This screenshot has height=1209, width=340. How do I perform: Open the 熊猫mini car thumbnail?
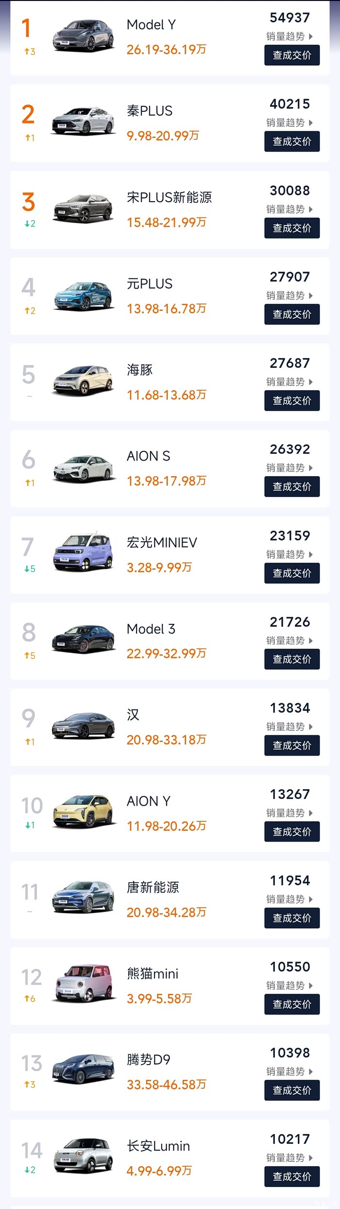point(84,985)
